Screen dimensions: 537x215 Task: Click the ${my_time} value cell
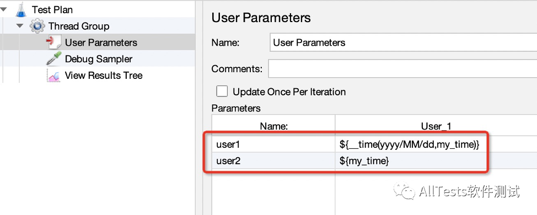coord(436,161)
